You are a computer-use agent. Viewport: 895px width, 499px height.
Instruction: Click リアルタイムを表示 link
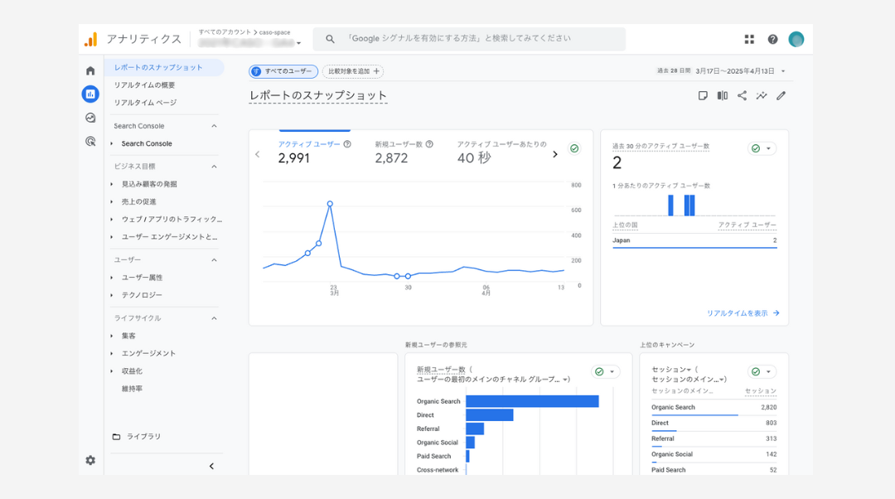(x=743, y=313)
